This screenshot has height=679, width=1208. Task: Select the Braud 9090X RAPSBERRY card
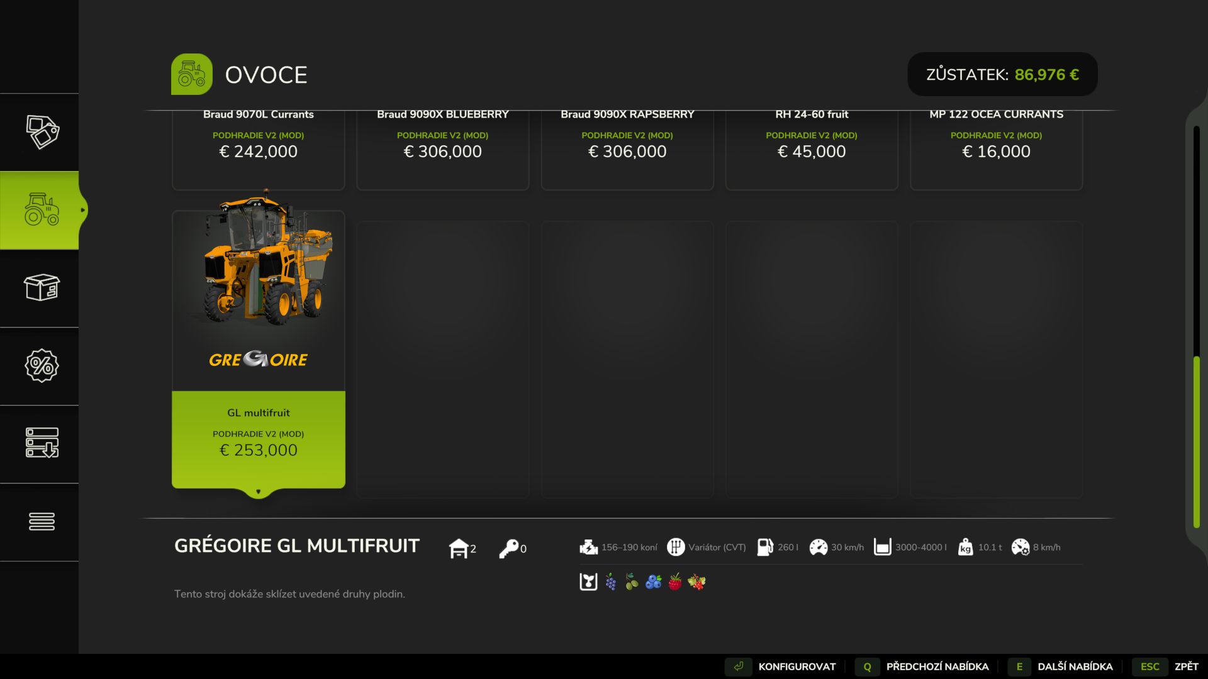(627, 150)
